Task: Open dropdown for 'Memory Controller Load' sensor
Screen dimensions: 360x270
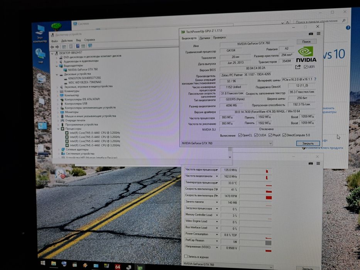Action: pos(217,215)
